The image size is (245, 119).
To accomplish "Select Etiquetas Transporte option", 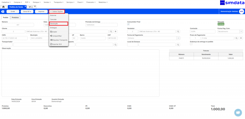I will click(x=59, y=40).
